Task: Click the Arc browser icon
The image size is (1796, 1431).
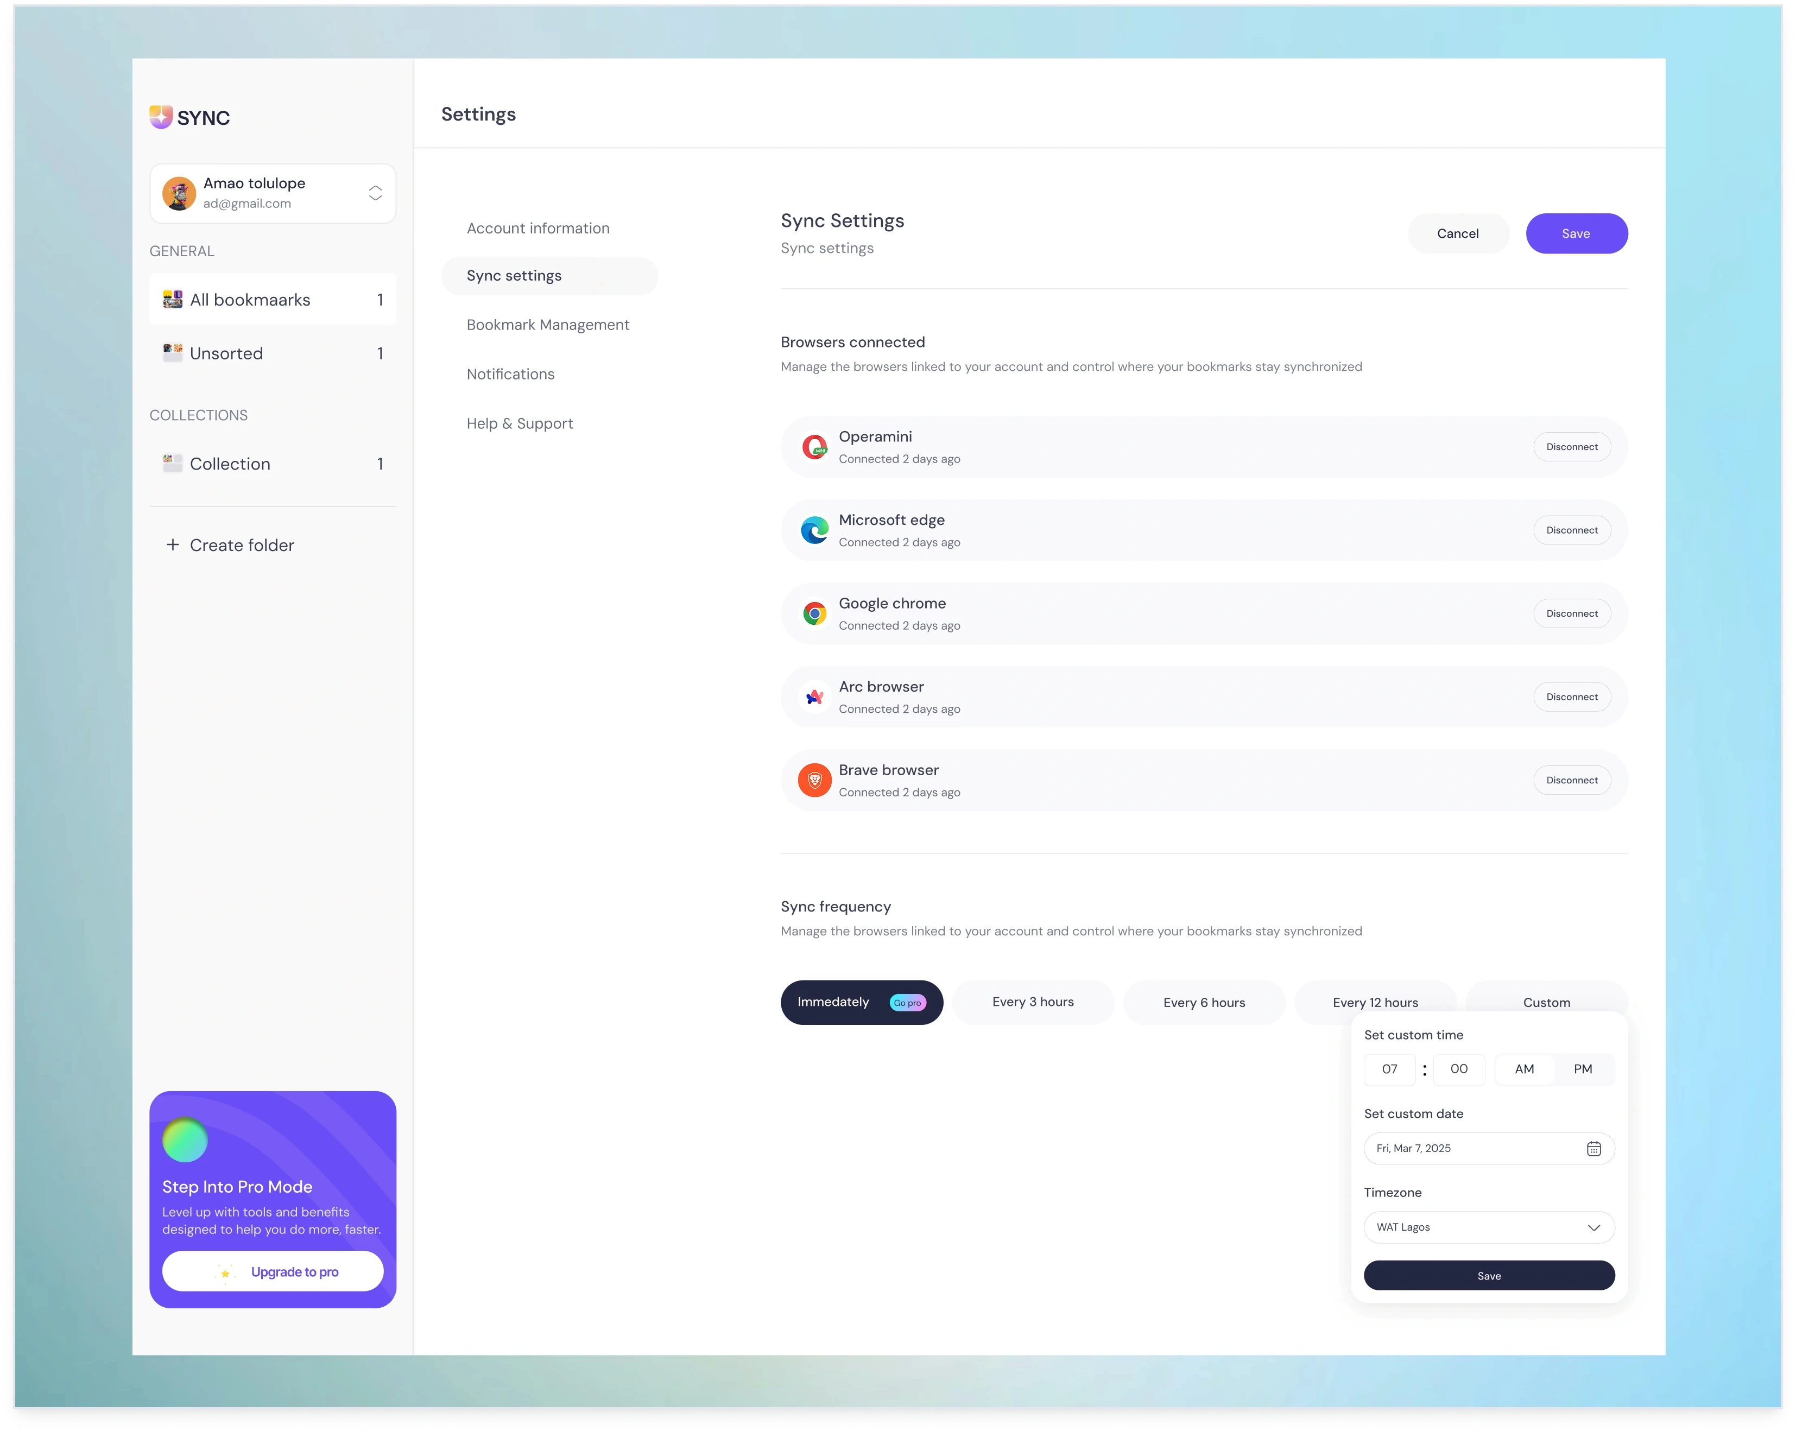Action: (x=814, y=697)
